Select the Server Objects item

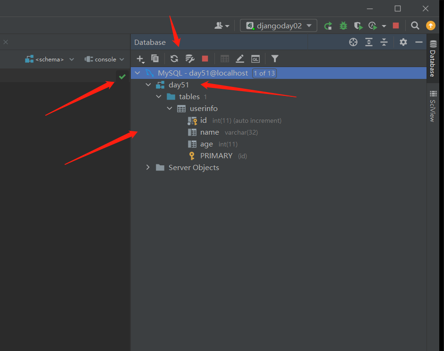pyautogui.click(x=194, y=167)
